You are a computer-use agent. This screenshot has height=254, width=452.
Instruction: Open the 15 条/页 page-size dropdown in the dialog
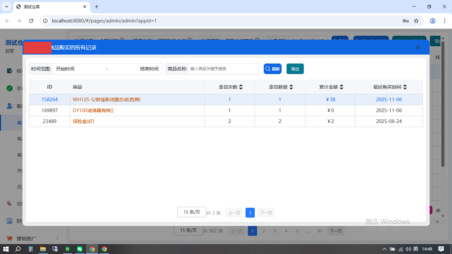click(192, 212)
